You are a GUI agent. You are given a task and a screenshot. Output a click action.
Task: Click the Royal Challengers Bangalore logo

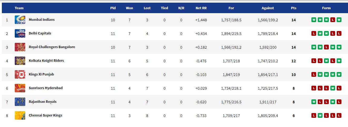point(20,47)
